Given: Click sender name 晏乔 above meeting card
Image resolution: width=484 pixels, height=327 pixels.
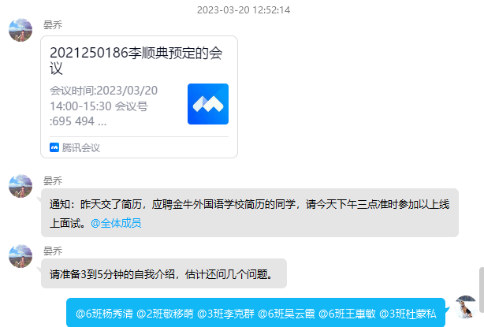Looking at the screenshot, I should coord(53,25).
